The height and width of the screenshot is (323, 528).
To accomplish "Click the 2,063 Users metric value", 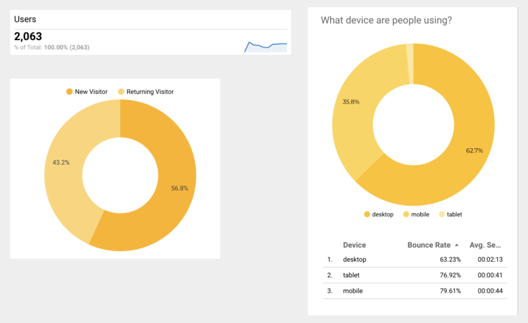I will 28,37.
